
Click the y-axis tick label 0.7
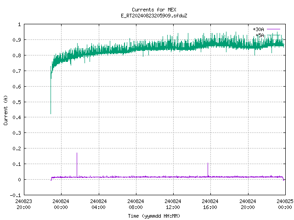click(17, 71)
